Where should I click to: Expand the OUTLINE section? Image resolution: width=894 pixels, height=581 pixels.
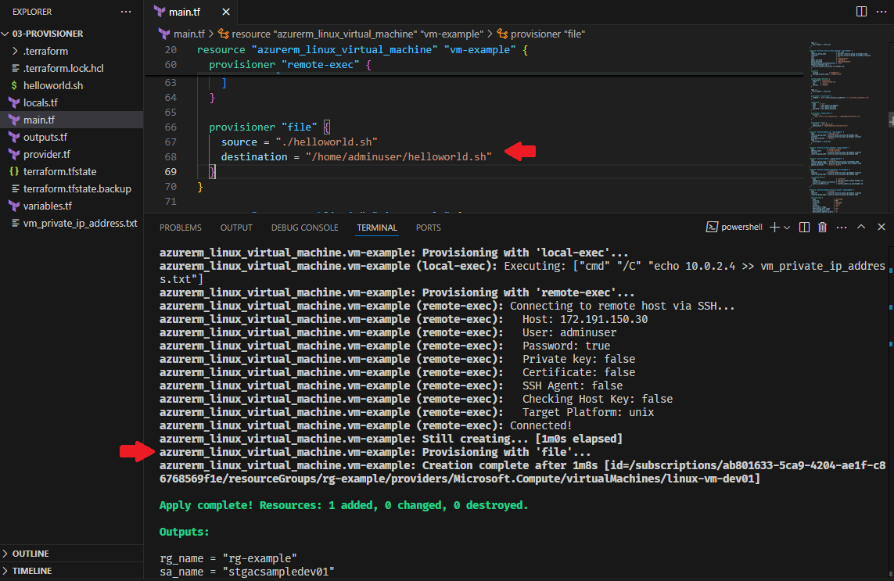point(31,554)
